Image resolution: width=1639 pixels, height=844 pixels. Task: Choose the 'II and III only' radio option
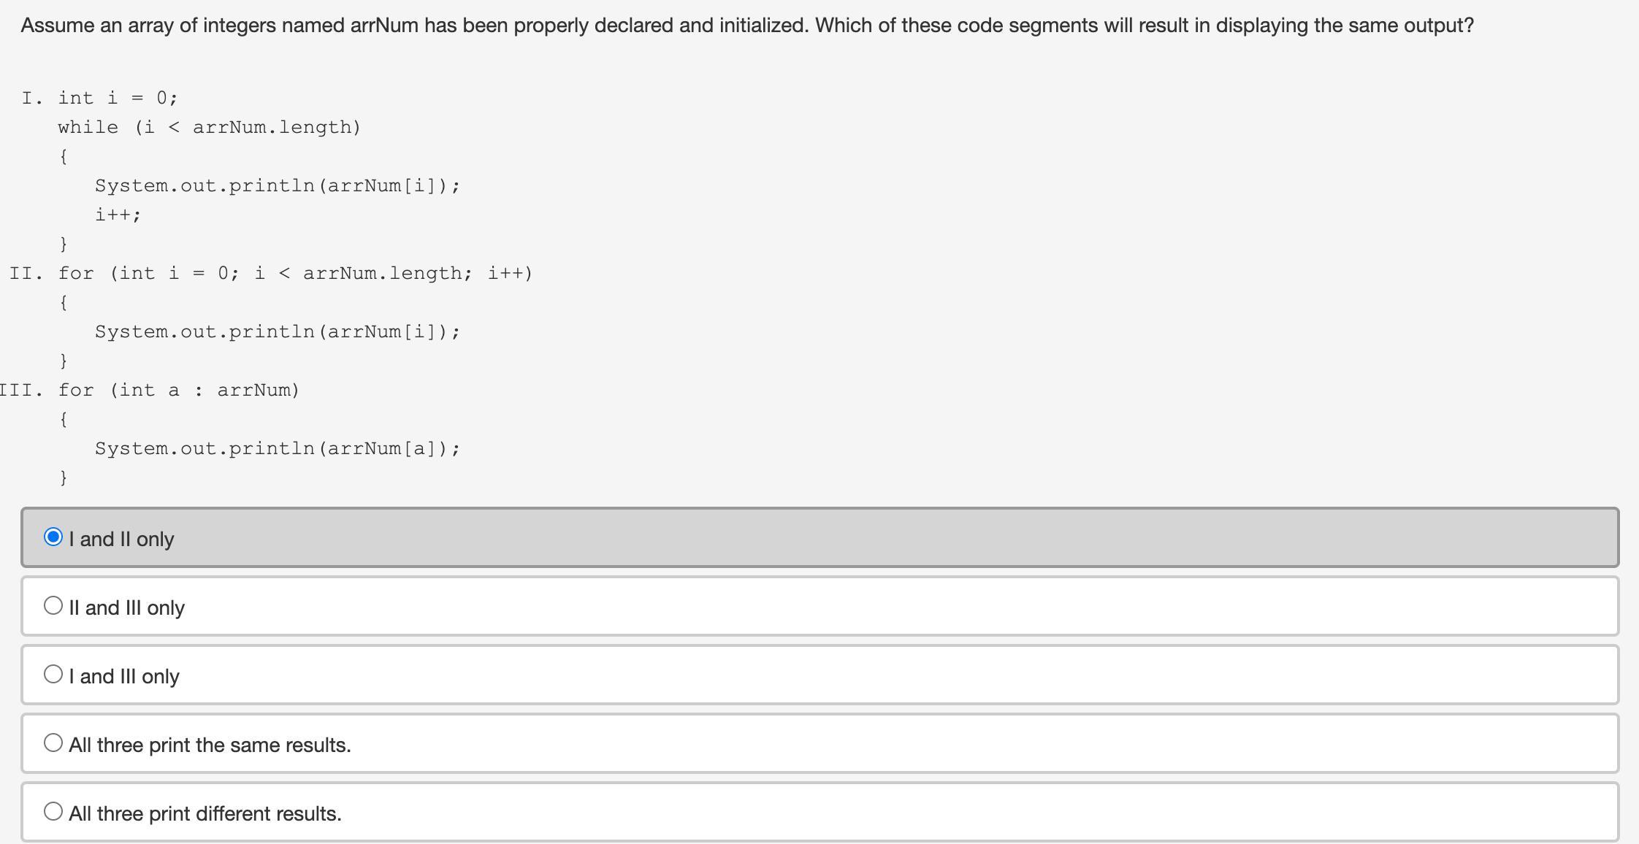pos(53,606)
